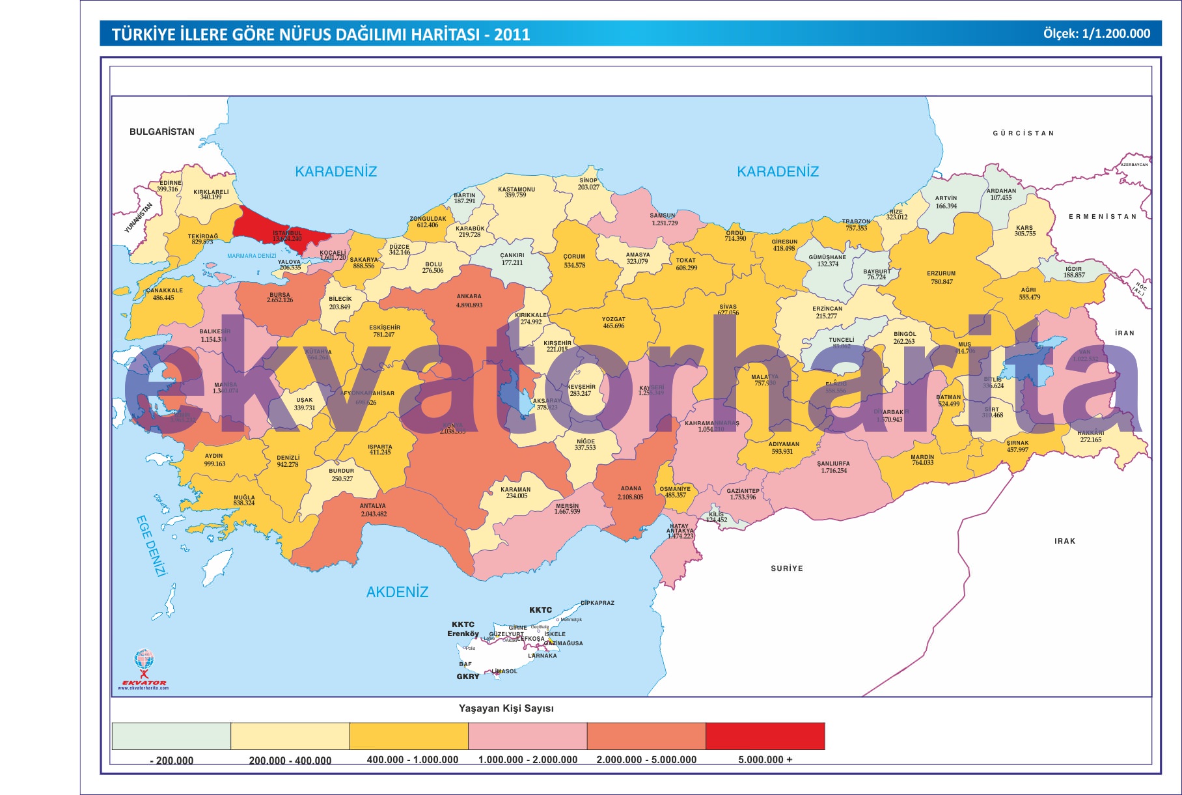The width and height of the screenshot is (1182, 795).
Task: Click the GKRY label on Cyprus
Action: 468,676
